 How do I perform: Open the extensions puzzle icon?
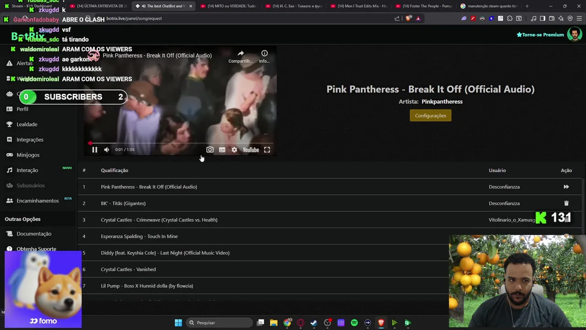pyautogui.click(x=510, y=18)
